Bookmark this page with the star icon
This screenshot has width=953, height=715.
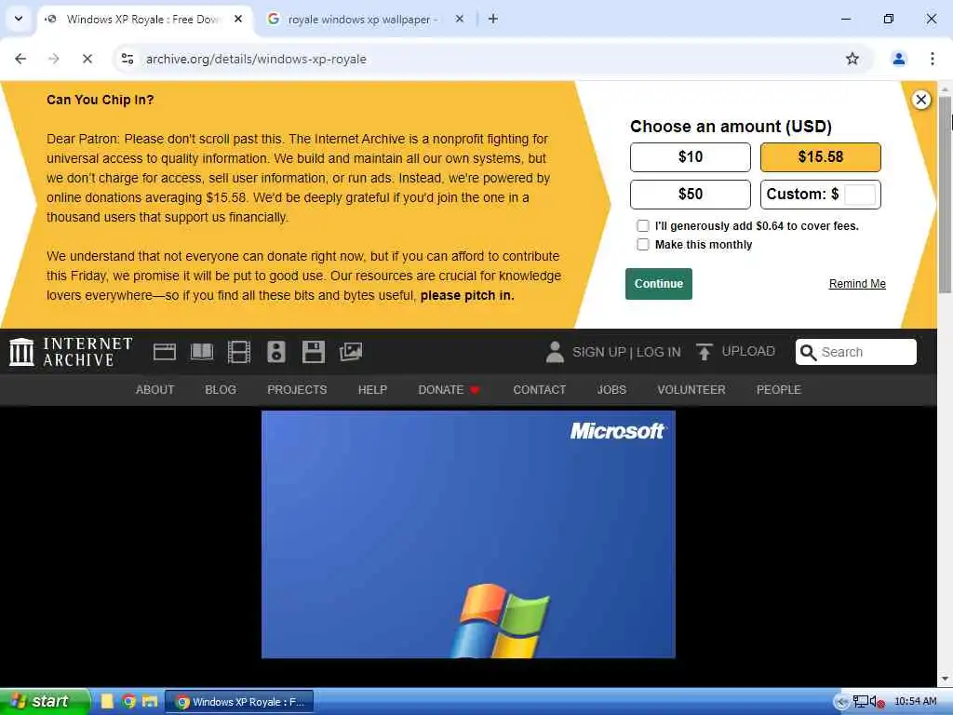(852, 59)
